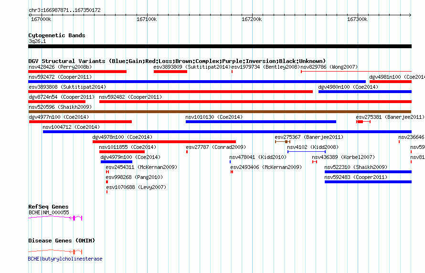
Task: Click the RefSeq Genes track title
Action: pyautogui.click(x=48, y=207)
